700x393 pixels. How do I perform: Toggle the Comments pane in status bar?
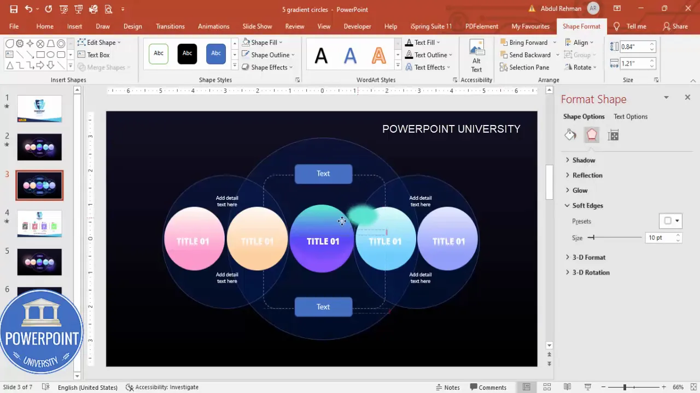tap(488, 387)
